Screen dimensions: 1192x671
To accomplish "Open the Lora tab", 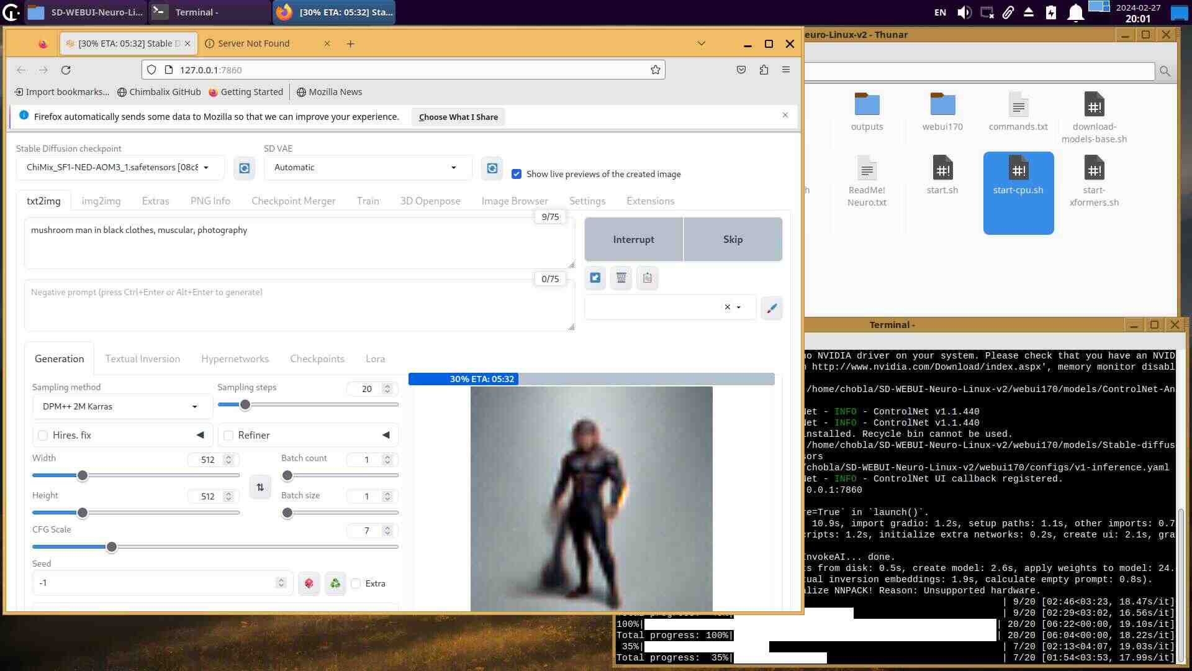I will point(375,359).
